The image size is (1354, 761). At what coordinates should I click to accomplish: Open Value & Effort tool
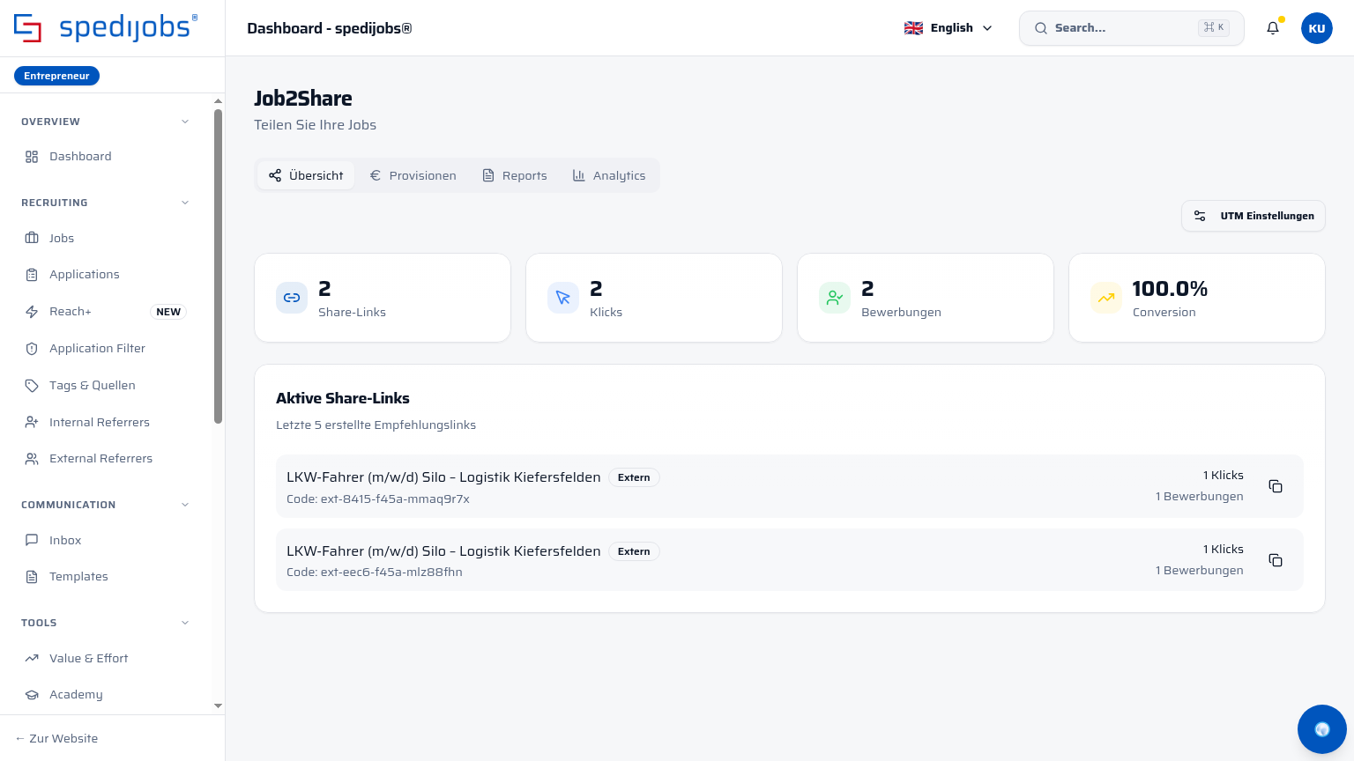[106, 658]
